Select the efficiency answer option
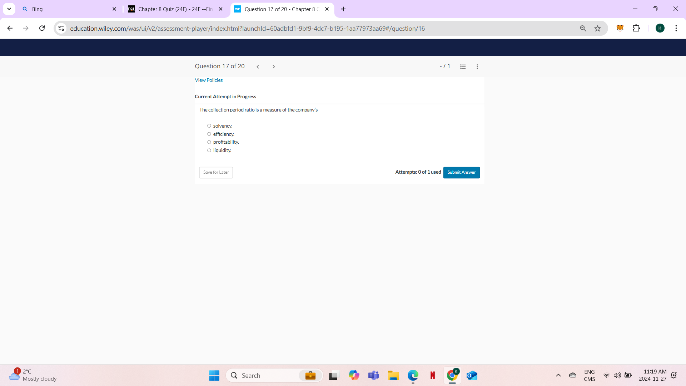This screenshot has height=386, width=686. (209, 134)
